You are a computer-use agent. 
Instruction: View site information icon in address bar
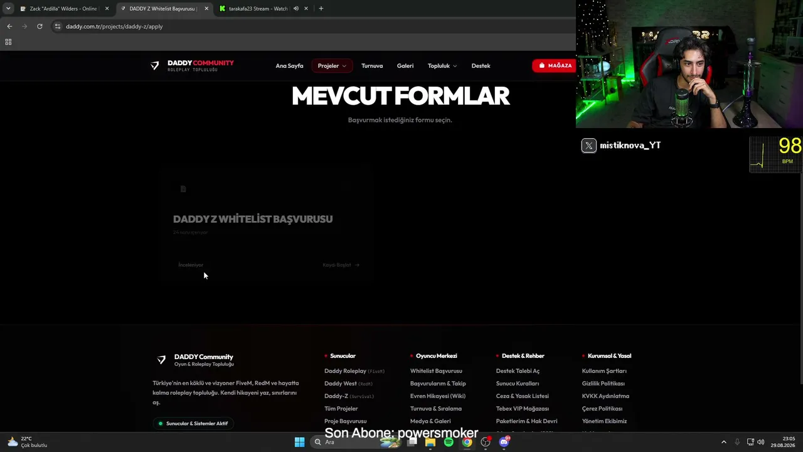click(x=57, y=26)
